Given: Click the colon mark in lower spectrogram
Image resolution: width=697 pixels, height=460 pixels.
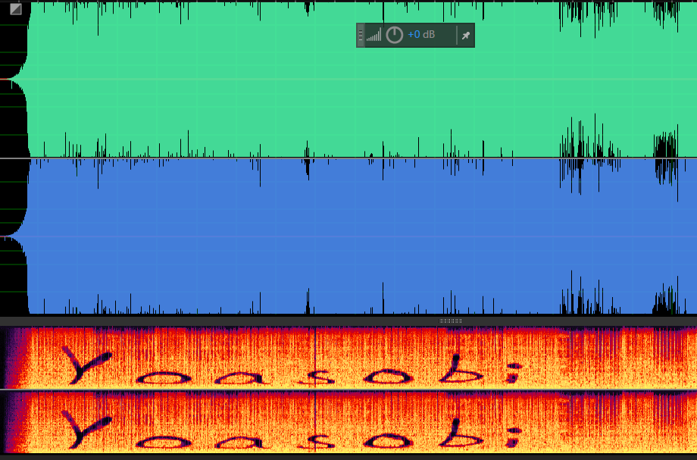Looking at the screenshot, I should click(x=514, y=436).
